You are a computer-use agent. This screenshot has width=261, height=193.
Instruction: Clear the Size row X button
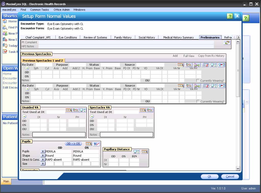pyautogui.click(x=43, y=164)
